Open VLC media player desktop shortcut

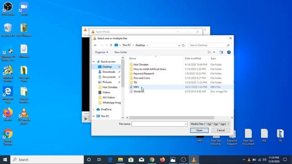point(24,116)
